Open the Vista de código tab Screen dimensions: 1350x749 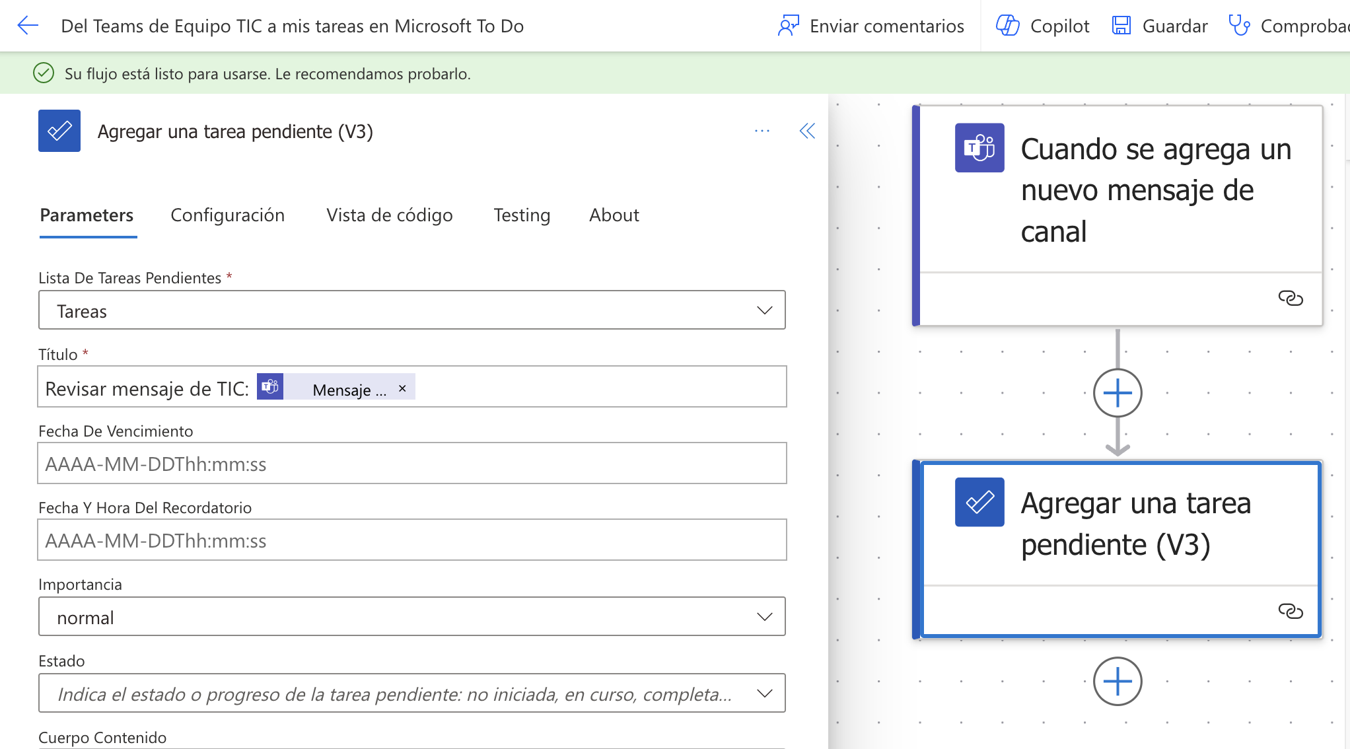tap(390, 215)
